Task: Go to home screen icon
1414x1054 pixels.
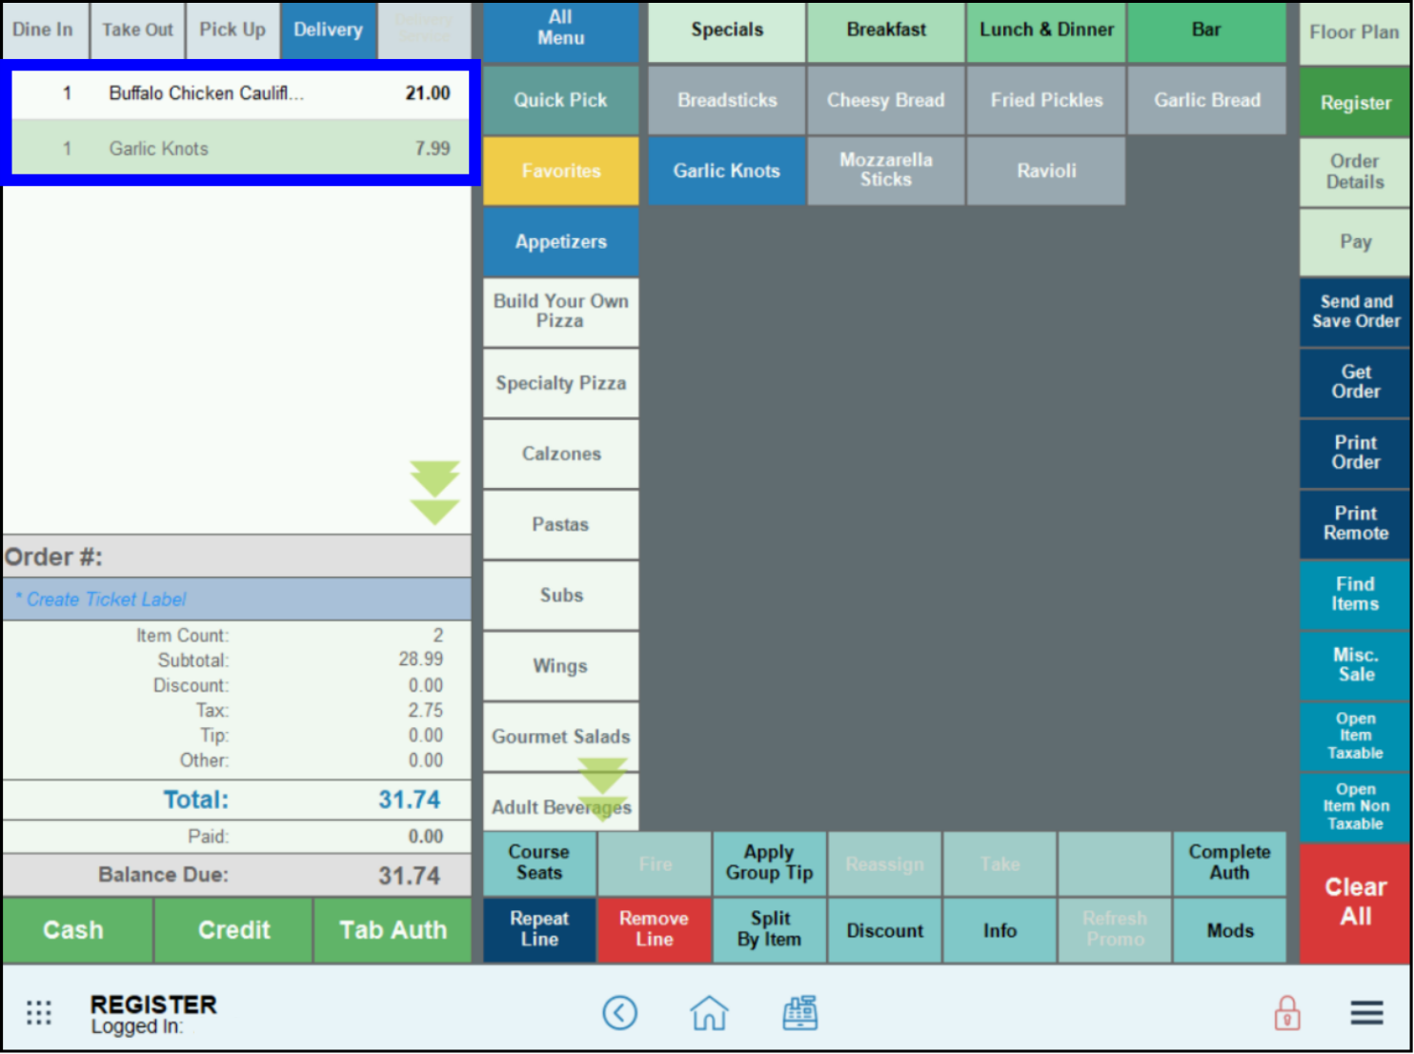Action: (709, 1012)
